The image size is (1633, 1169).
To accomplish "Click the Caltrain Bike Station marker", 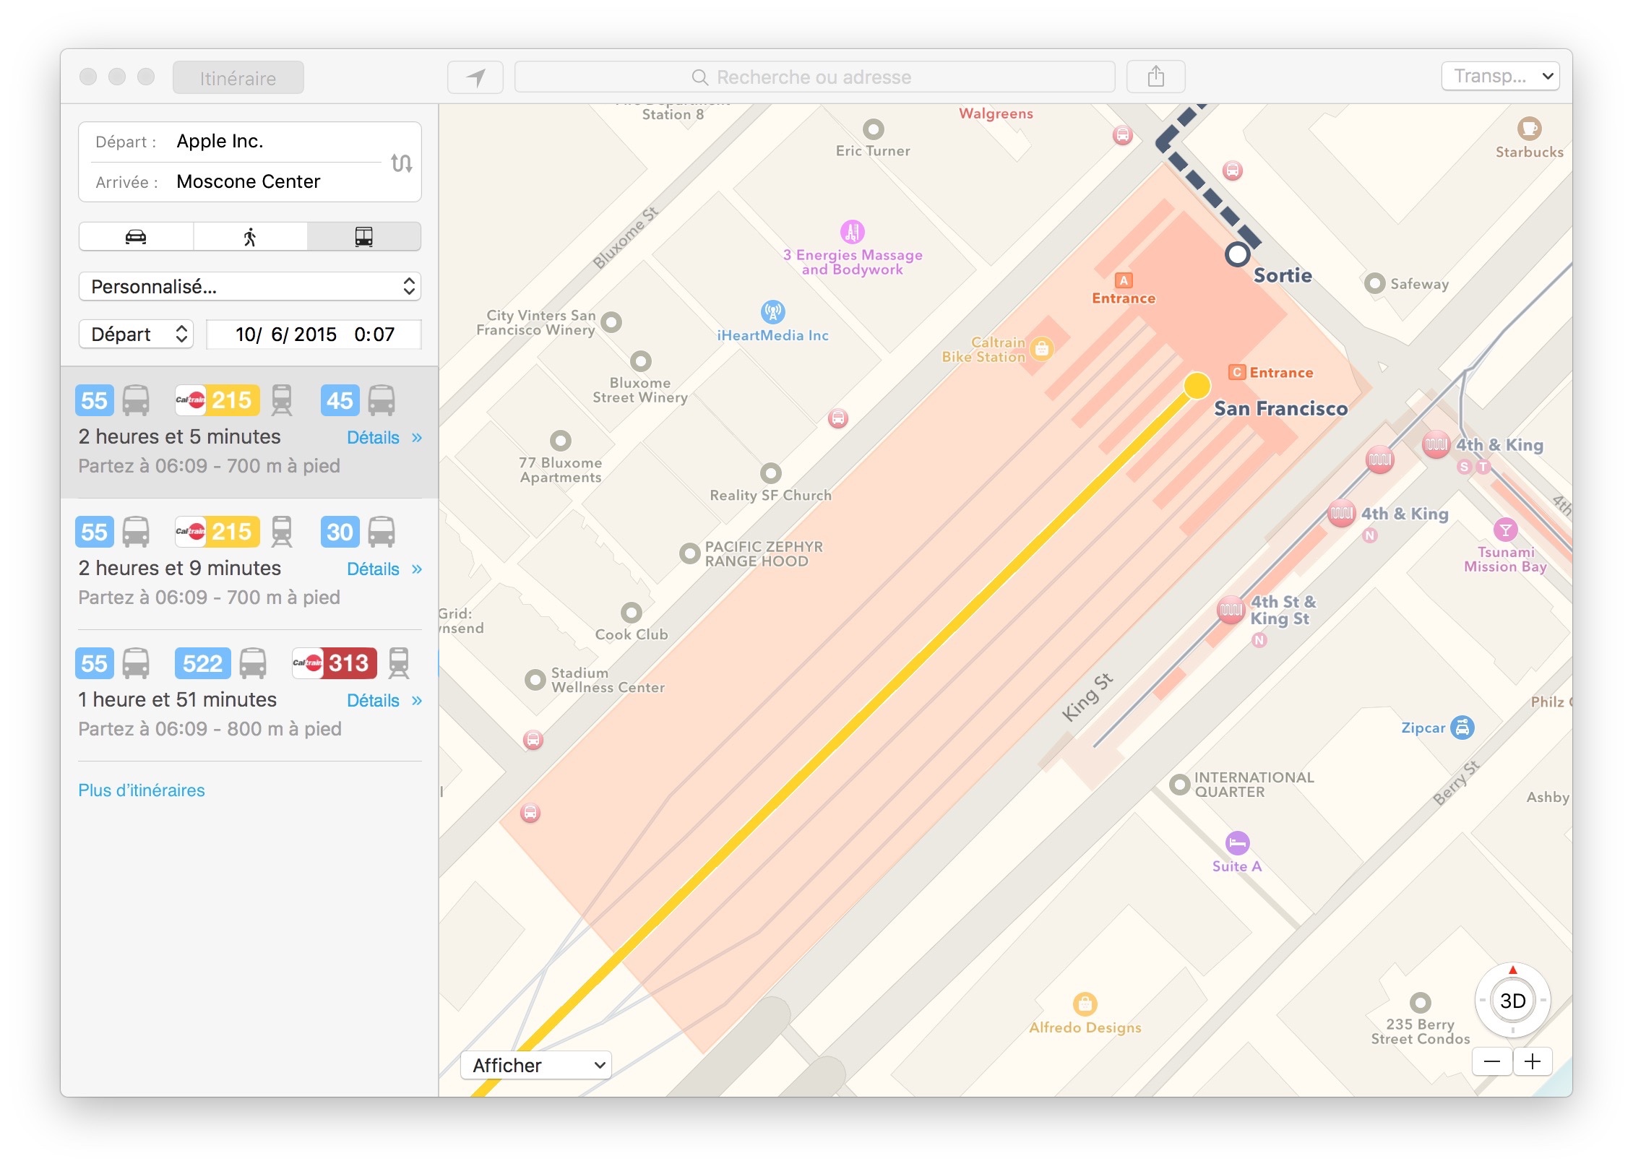I will click(1041, 349).
